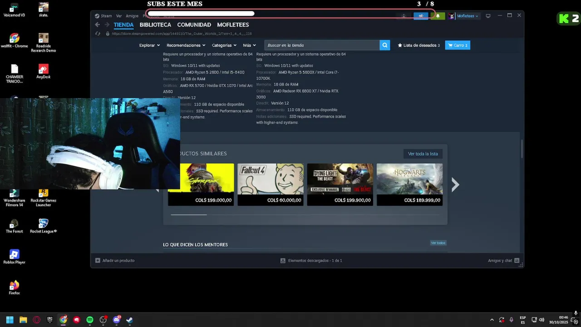Open the Fallout 4 product card
The image size is (581, 327).
pyautogui.click(x=271, y=184)
